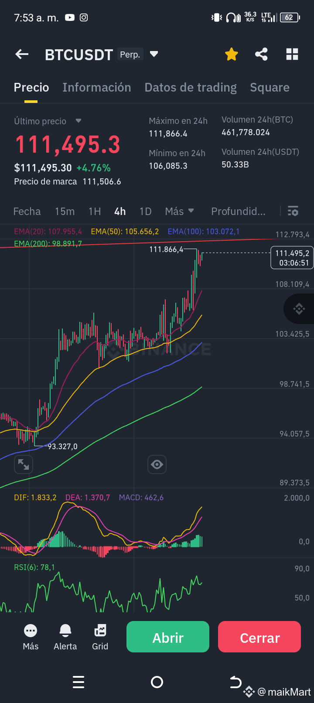Toggle the favorite star for BTCUSDT
Screen dimensions: 314x703
coord(232,55)
